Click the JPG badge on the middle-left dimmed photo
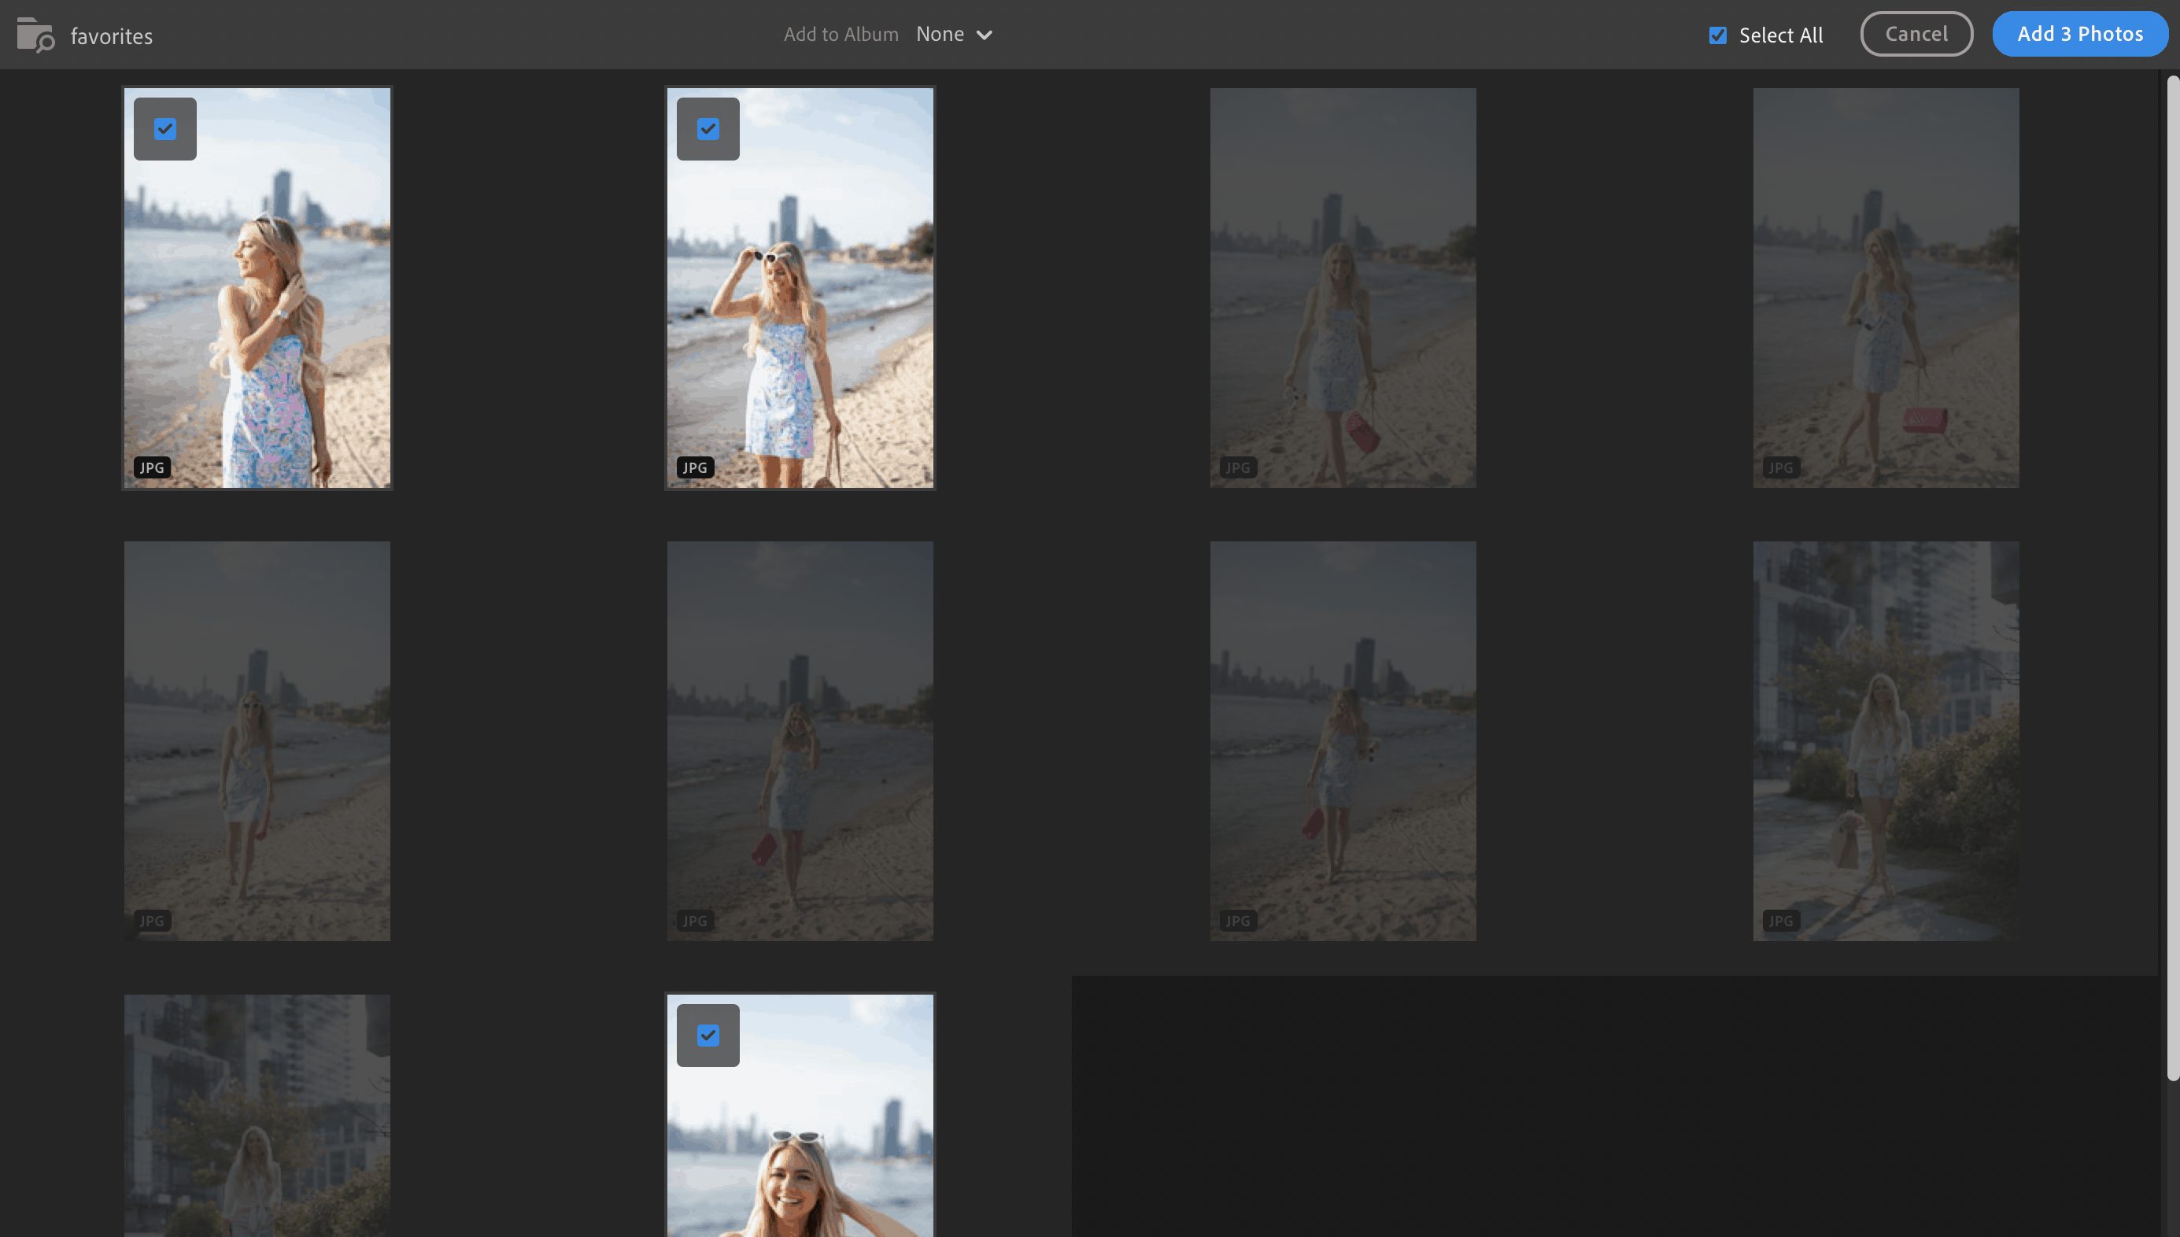 (151, 920)
